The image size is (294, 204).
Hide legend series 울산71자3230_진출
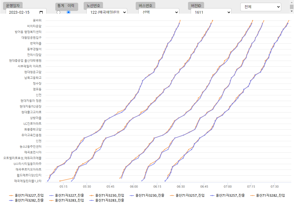[x=147, y=195]
